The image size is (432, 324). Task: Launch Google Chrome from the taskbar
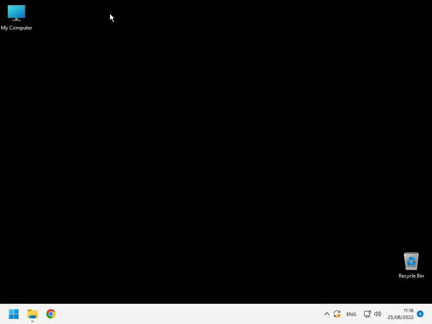point(51,314)
